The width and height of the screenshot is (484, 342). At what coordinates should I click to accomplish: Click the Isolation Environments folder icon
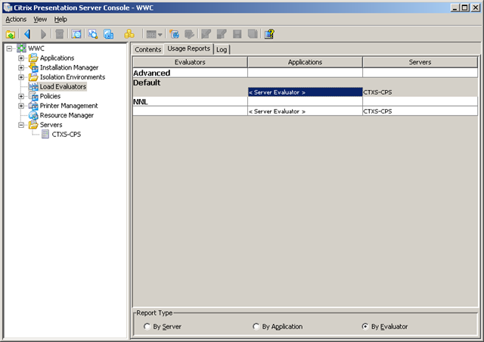click(33, 77)
